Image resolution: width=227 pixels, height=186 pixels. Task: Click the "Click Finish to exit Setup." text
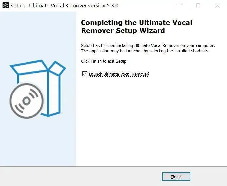pos(104,61)
